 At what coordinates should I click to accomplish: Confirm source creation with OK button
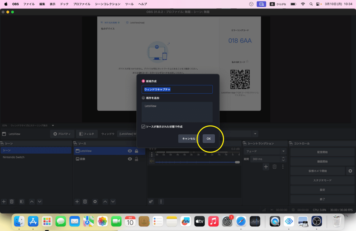[x=208, y=138]
